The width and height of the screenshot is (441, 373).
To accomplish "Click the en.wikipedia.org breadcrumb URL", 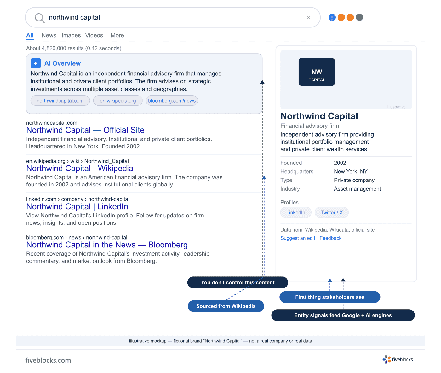I will 77,161.
